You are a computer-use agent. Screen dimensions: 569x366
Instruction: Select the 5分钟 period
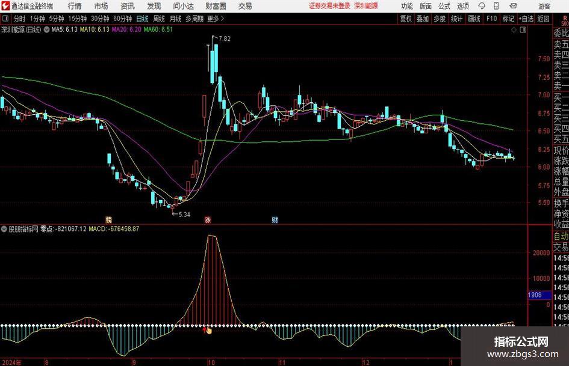click(56, 19)
